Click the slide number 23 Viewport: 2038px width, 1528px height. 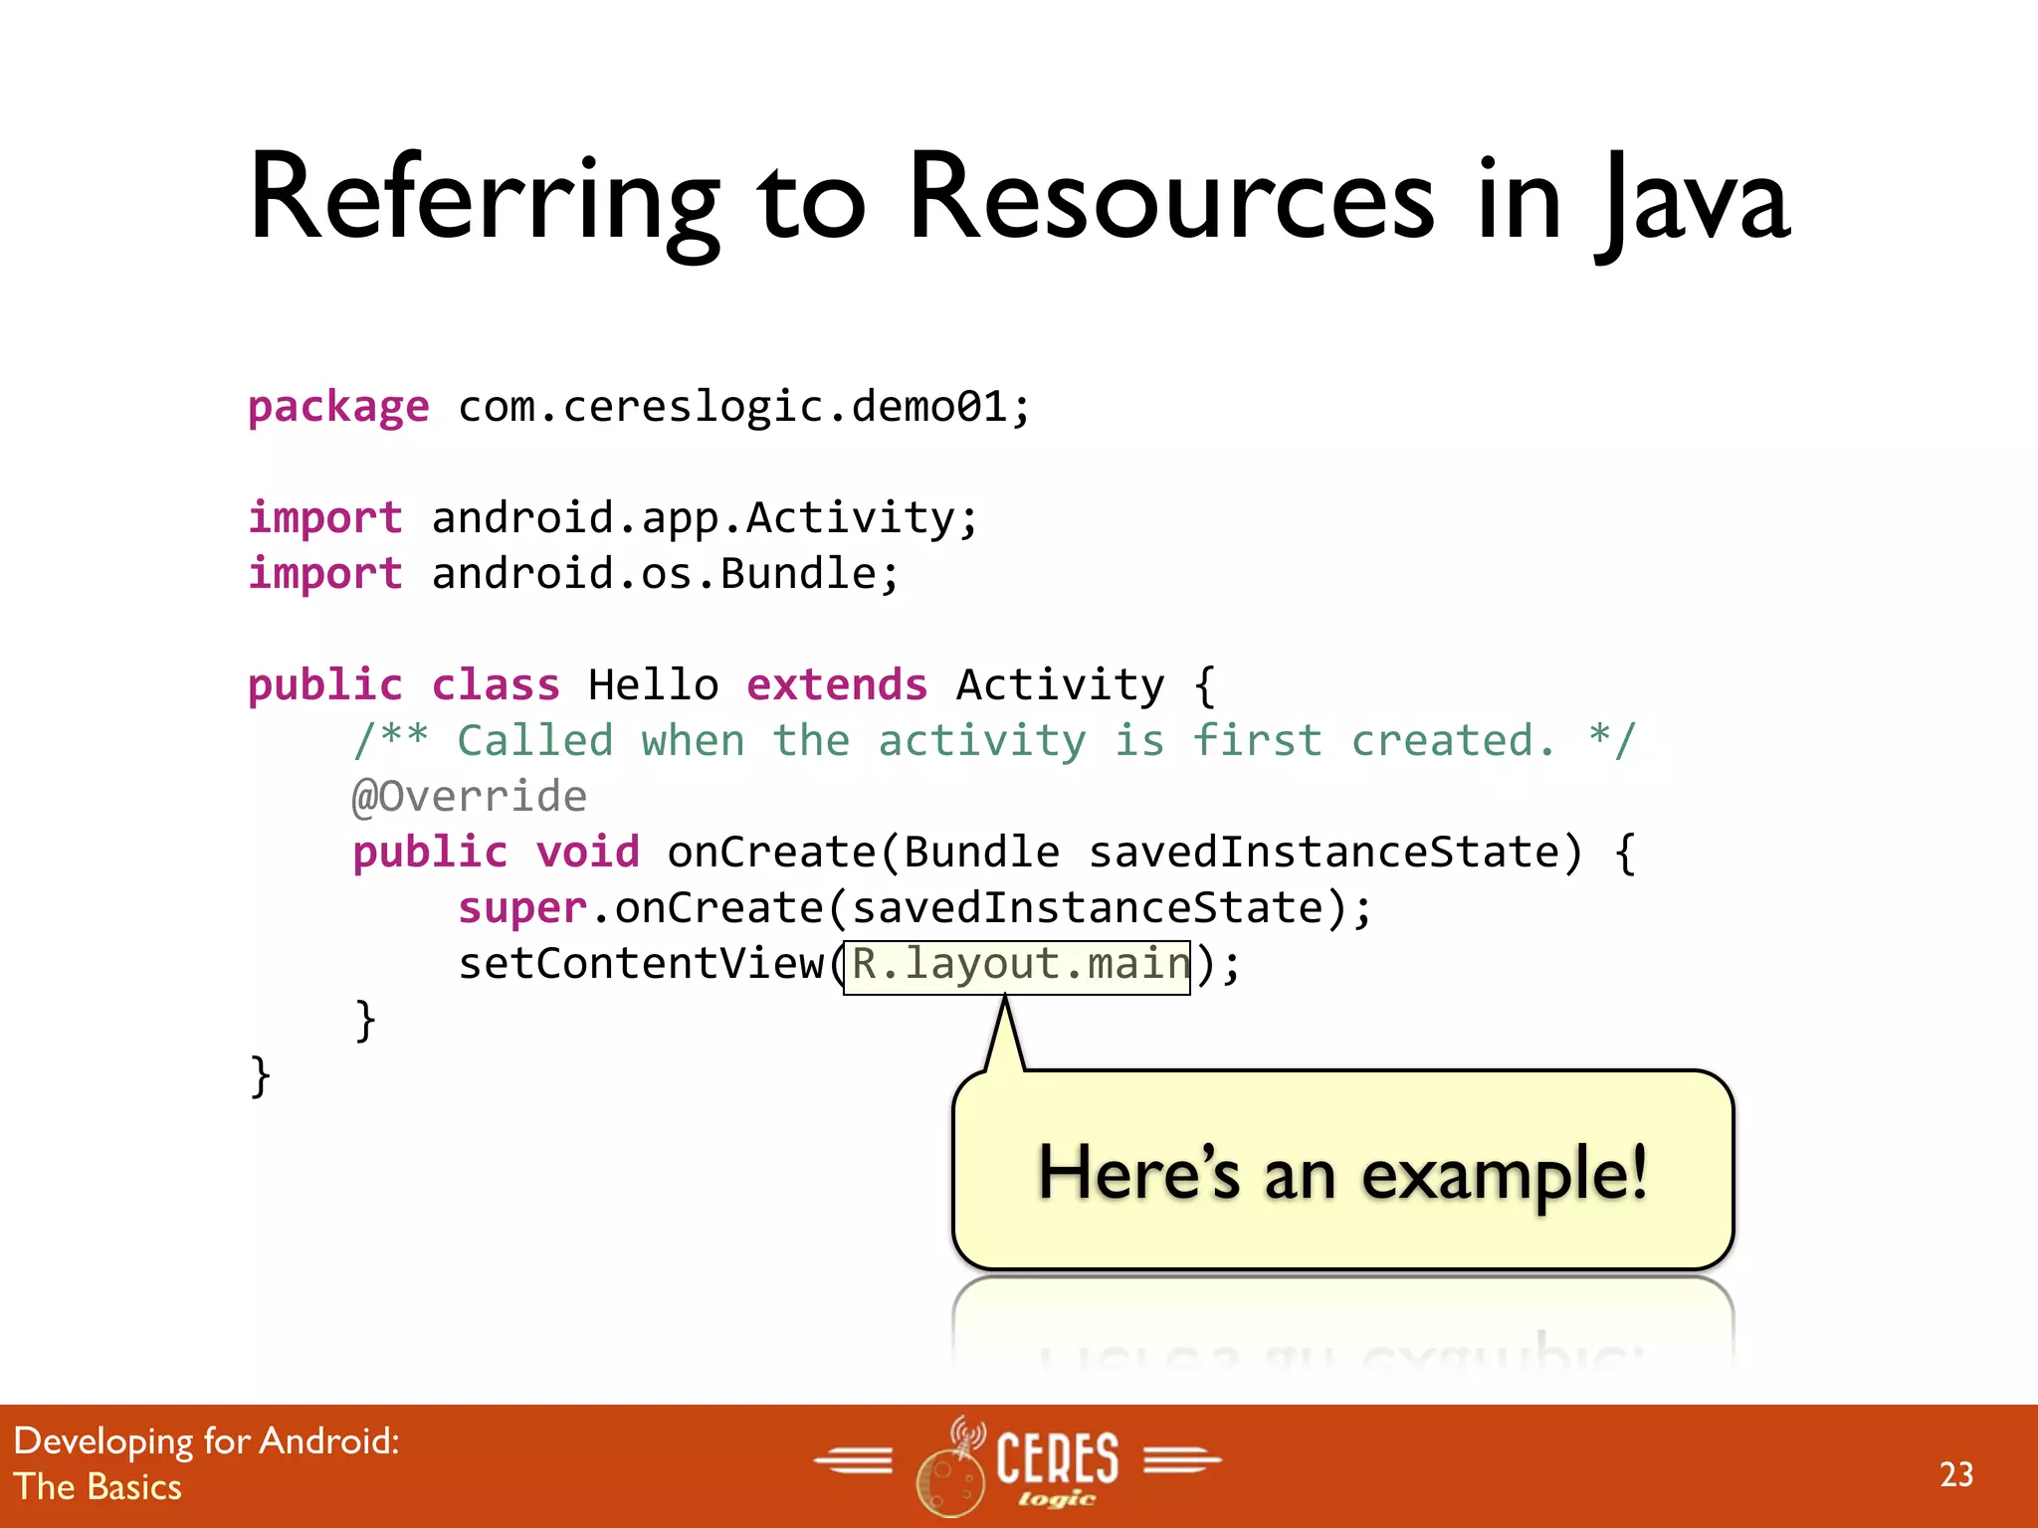point(1955,1474)
